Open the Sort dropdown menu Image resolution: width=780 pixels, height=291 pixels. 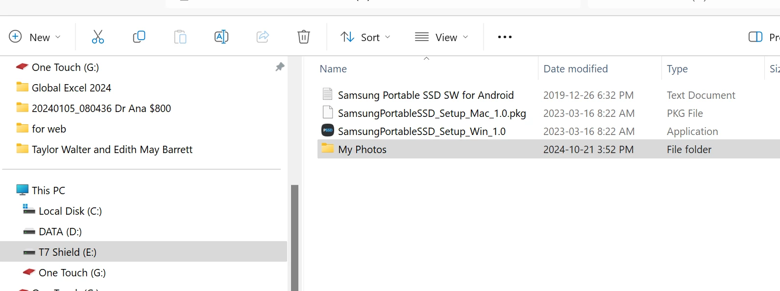(366, 37)
